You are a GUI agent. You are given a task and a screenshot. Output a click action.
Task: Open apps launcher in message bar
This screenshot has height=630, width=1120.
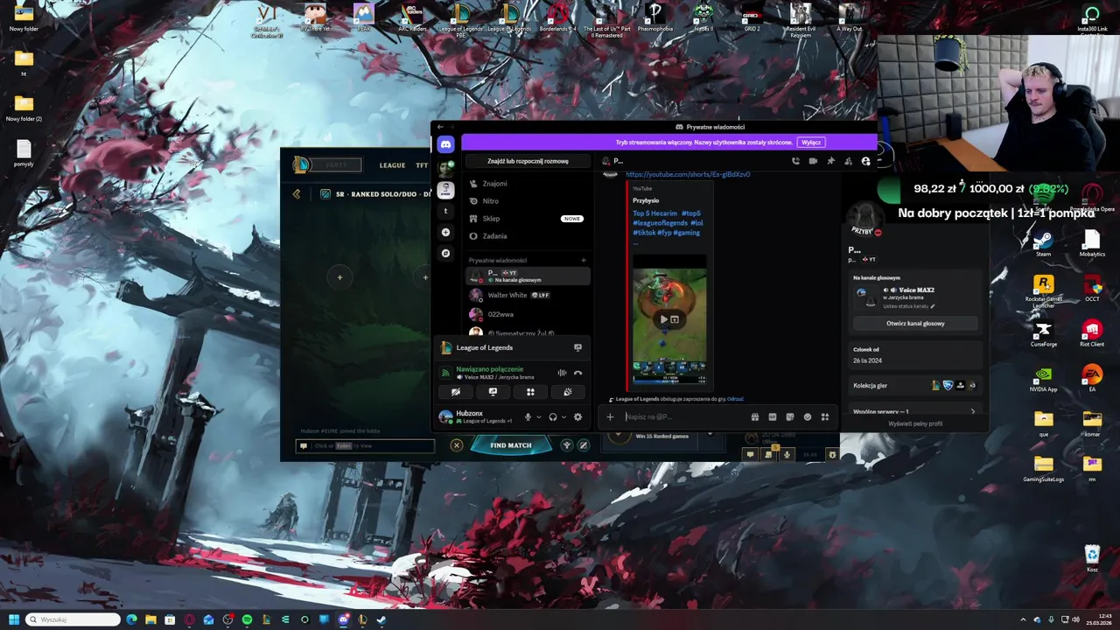coord(824,416)
